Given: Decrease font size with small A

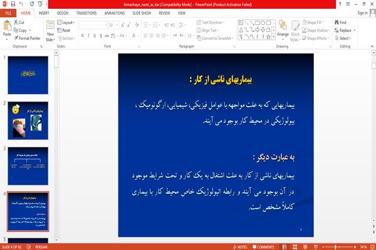Looking at the screenshot, I should (x=128, y=25).
